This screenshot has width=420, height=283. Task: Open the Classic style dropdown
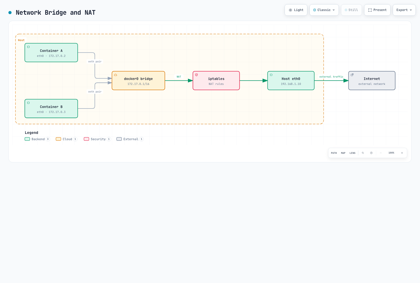[x=324, y=10]
